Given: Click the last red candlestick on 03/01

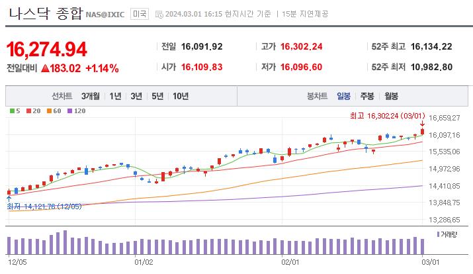Looking at the screenshot, I should click(422, 132).
